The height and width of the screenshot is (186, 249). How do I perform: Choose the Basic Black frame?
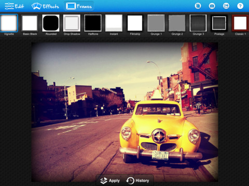tap(30, 23)
